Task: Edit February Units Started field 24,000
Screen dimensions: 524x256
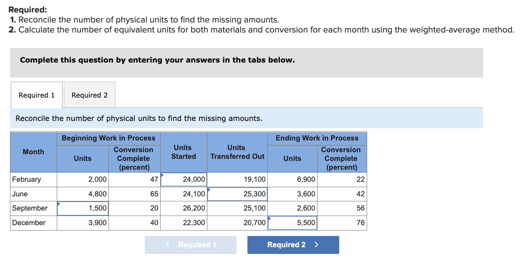Action: [x=184, y=179]
